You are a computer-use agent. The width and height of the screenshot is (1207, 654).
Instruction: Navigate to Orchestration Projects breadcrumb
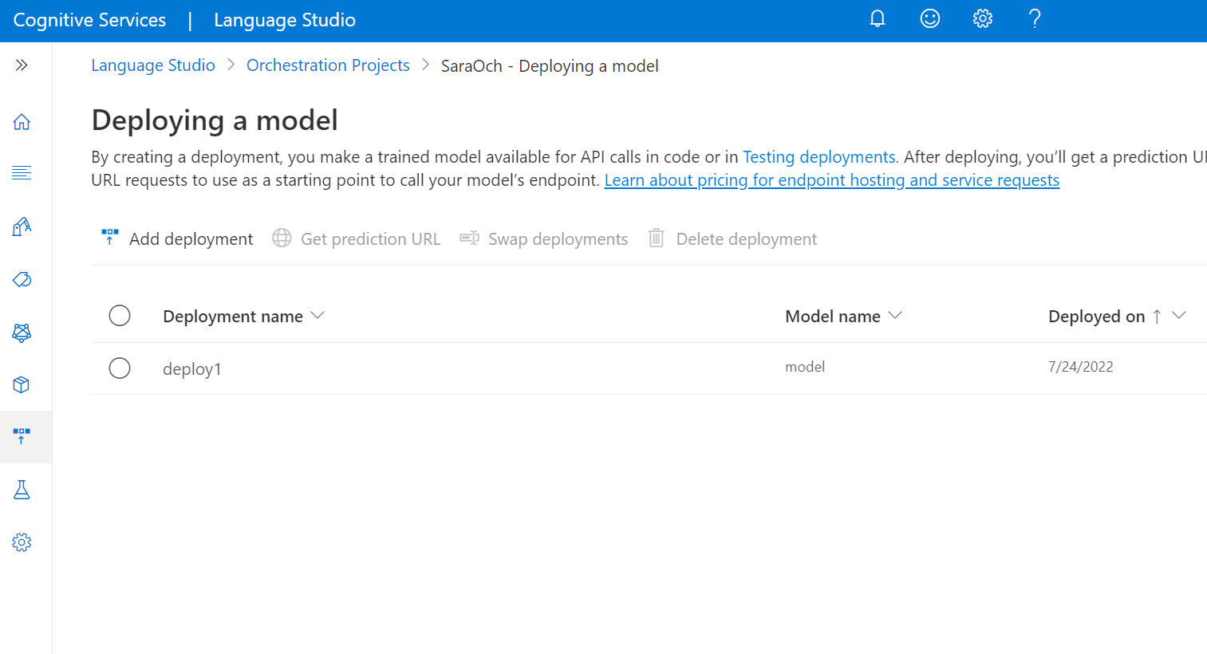327,65
